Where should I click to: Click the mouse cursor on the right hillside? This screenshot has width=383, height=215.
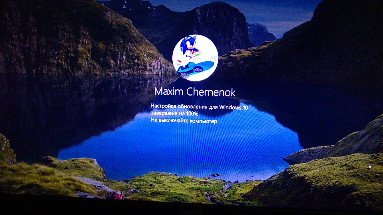coord(370,166)
